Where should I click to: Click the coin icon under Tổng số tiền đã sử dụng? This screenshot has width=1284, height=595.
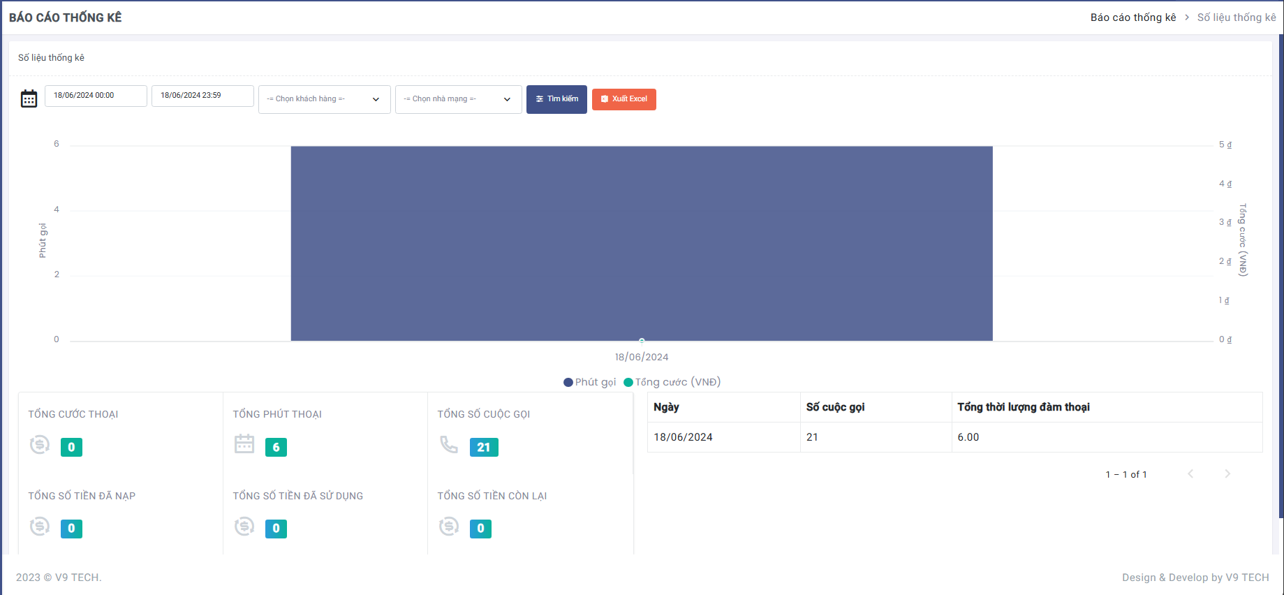(244, 527)
